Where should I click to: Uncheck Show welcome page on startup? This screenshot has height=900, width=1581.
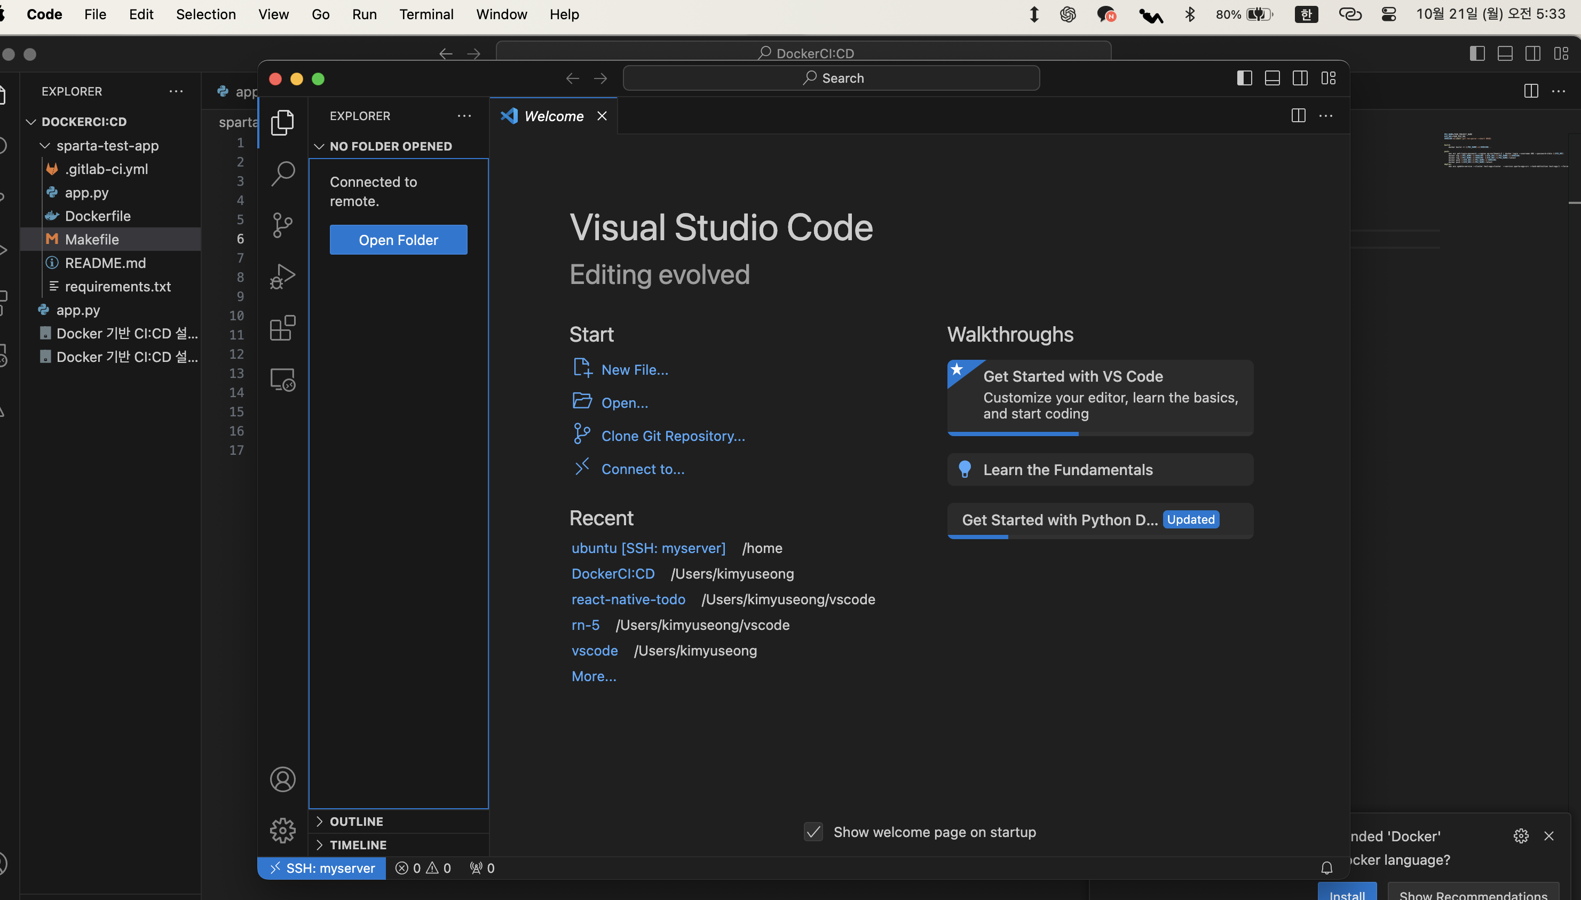(x=813, y=832)
